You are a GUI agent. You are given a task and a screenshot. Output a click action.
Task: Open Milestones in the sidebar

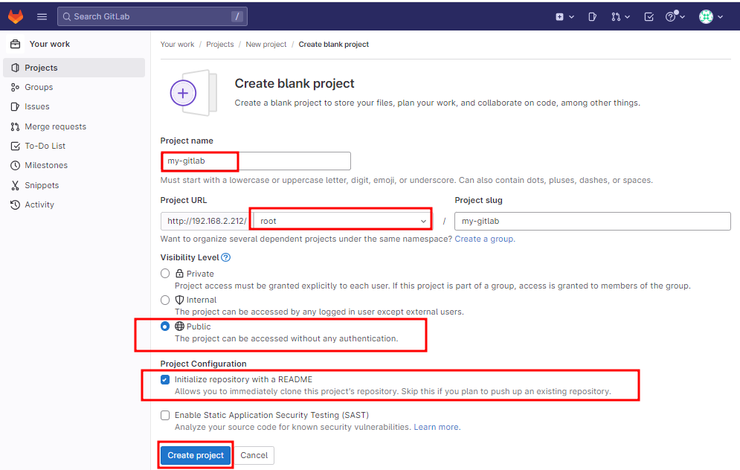(74, 165)
